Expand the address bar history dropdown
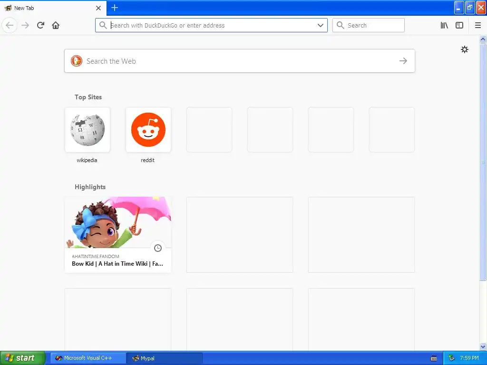The width and height of the screenshot is (487, 365). coord(321,25)
